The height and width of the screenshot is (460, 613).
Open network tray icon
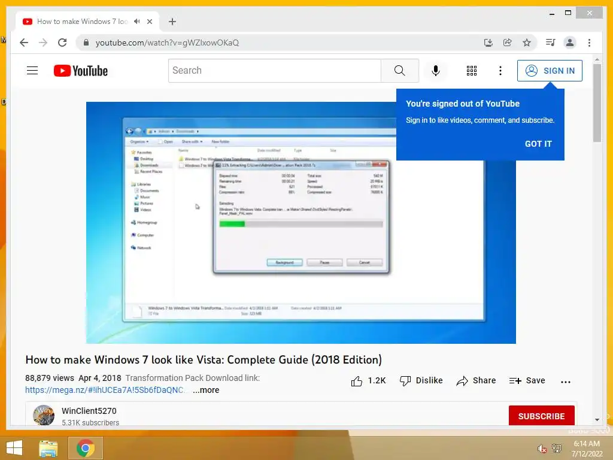[x=557, y=448]
